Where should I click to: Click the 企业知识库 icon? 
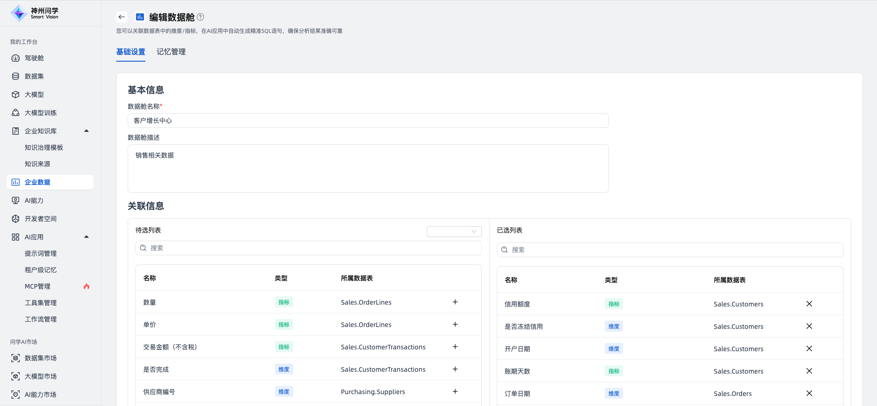16,131
